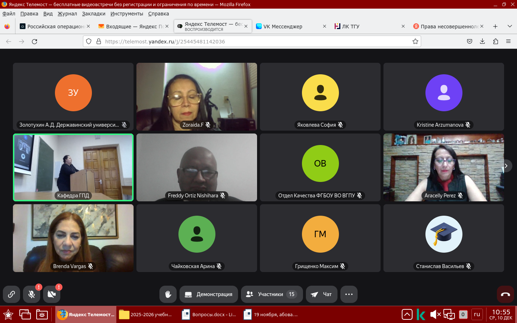517x323 pixels.
Task: Open the Firefox extensions puzzle icon
Action: pos(495,41)
